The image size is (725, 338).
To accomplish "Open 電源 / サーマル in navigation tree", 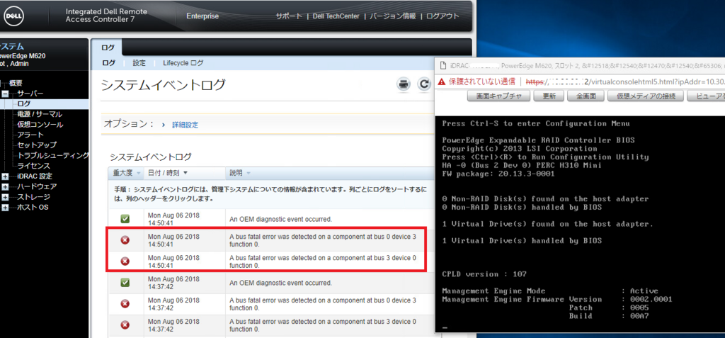I will click(x=40, y=114).
